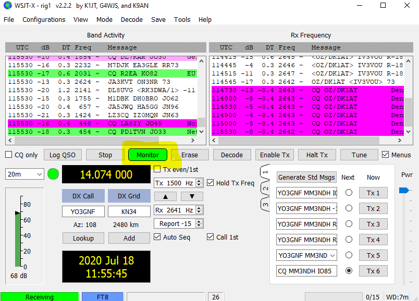Click the Tx 6 message field CQ MM3NDH IO85
This screenshot has width=419, height=301.
306,271
